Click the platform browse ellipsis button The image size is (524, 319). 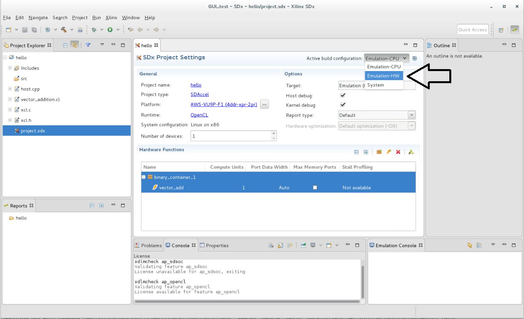tap(264, 104)
